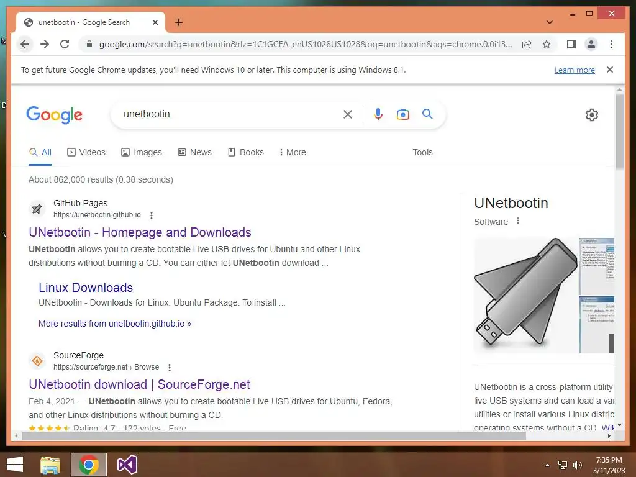Screen dimensions: 636x477
Task: Open Google quick settings gear
Action: coord(592,115)
